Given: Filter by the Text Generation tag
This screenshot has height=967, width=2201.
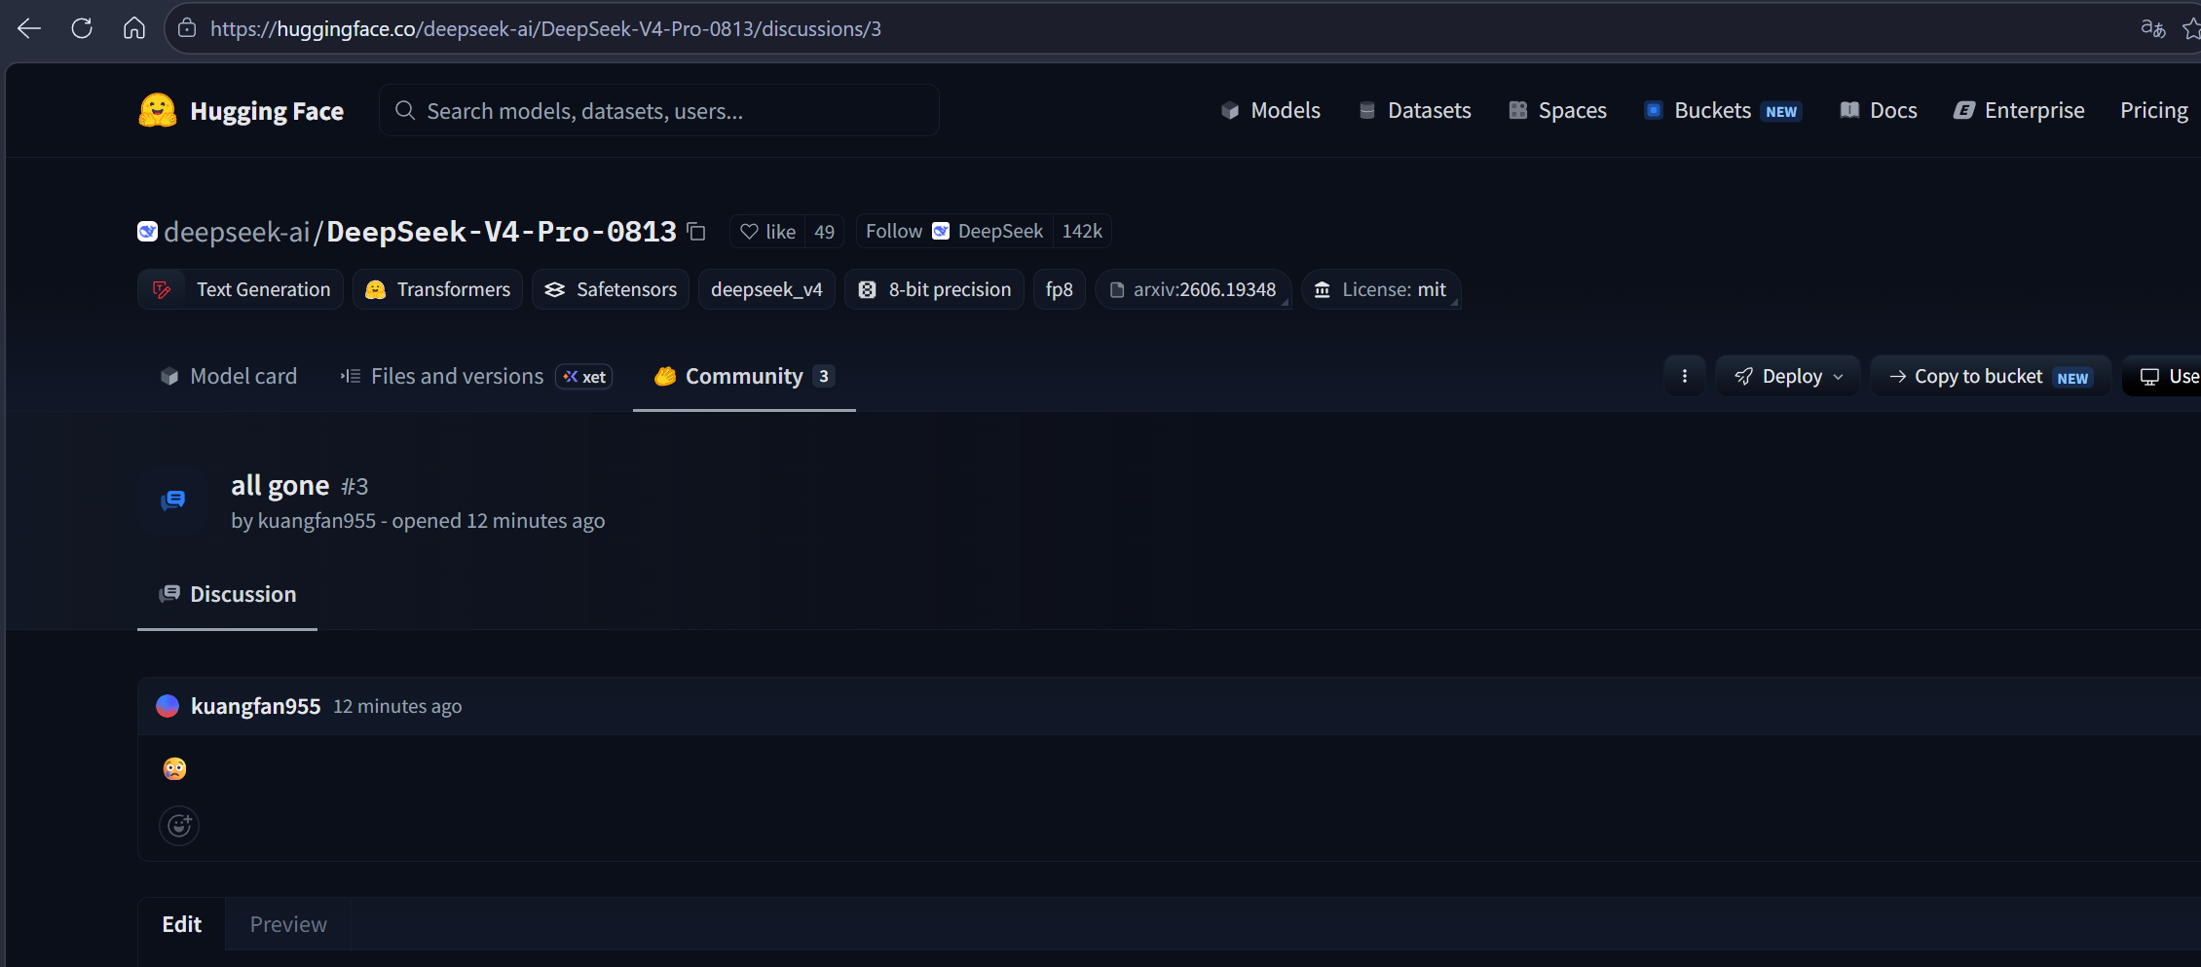Looking at the screenshot, I should 241,289.
